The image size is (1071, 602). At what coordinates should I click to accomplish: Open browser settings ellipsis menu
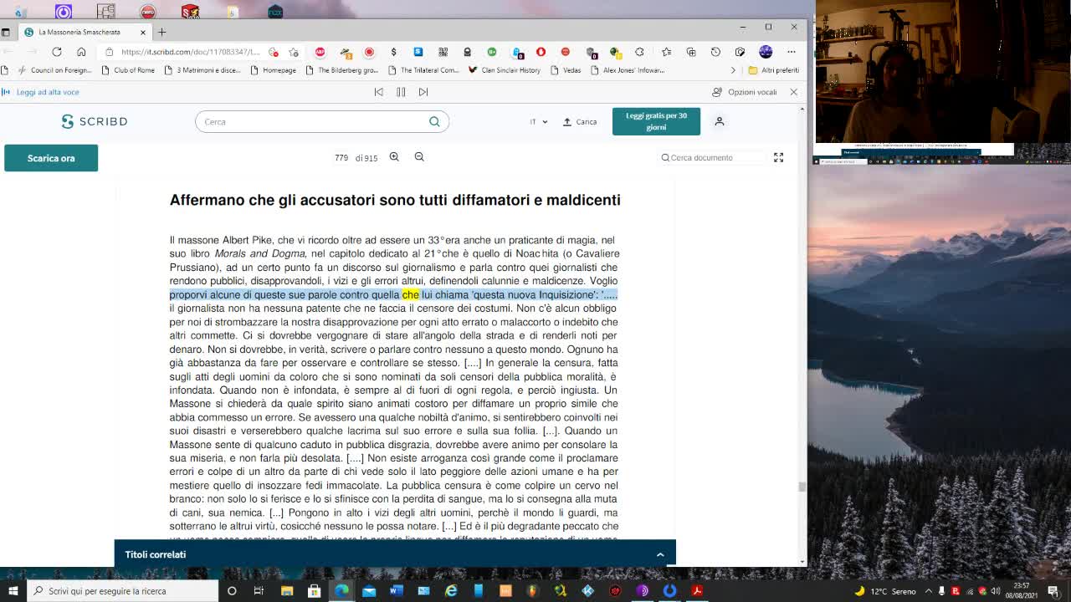coord(791,52)
